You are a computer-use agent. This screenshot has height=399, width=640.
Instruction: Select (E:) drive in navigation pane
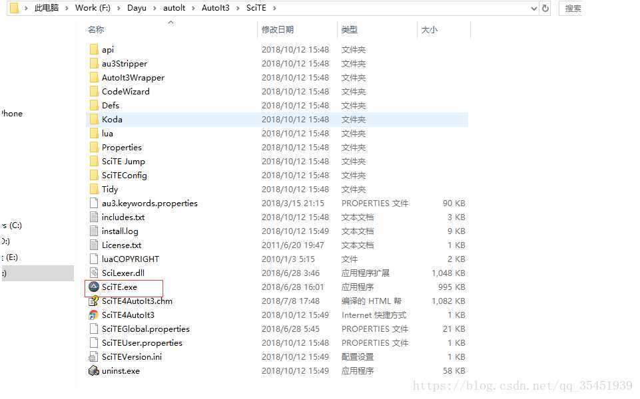coord(10,257)
